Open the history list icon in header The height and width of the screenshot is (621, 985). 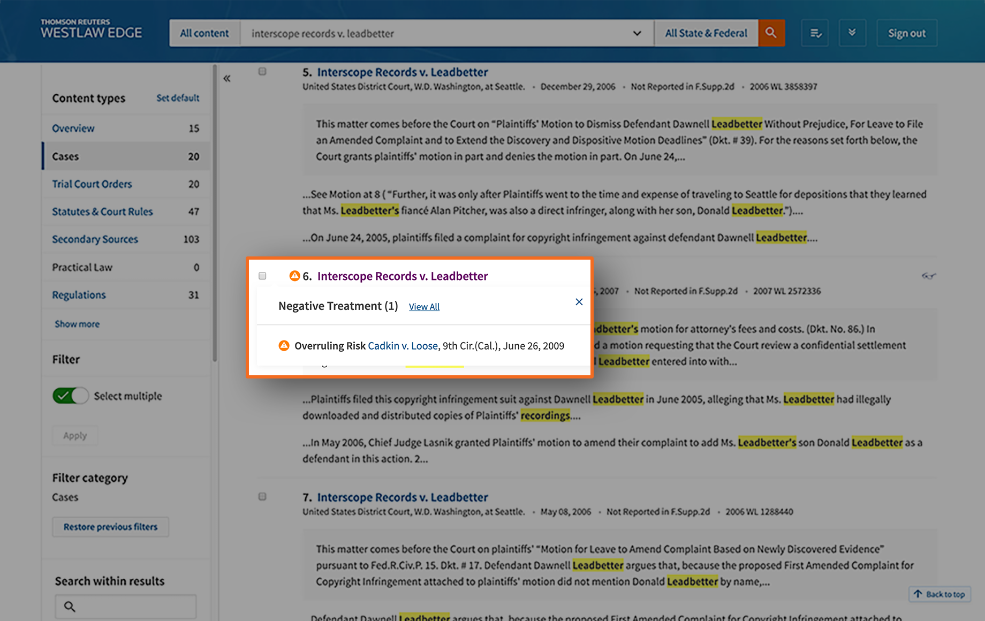point(815,33)
